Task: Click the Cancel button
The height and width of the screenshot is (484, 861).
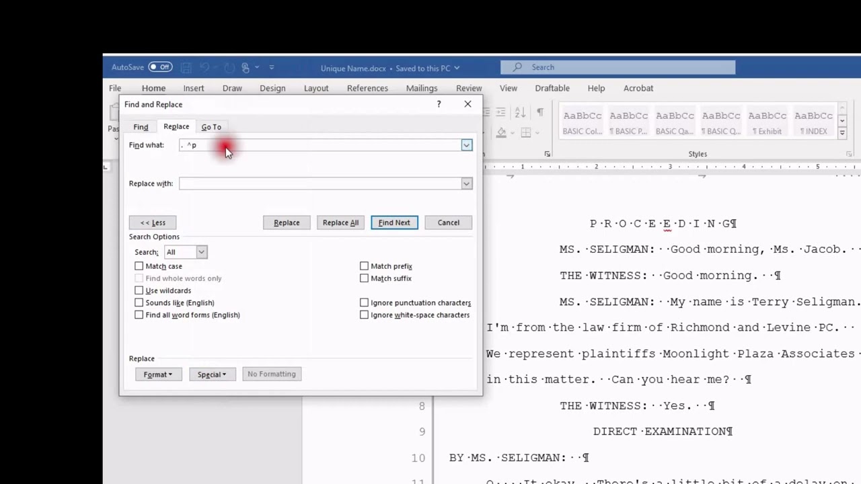Action: click(x=449, y=223)
